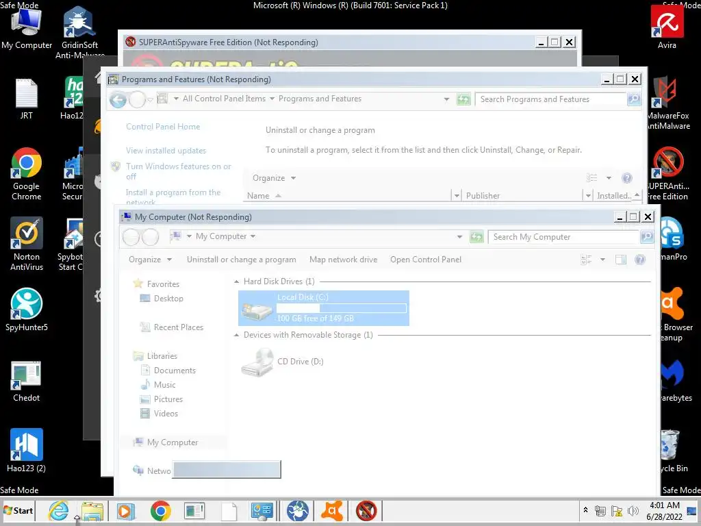The width and height of the screenshot is (701, 526).
Task: Show hidden tray icons arrow
Action: click(585, 510)
